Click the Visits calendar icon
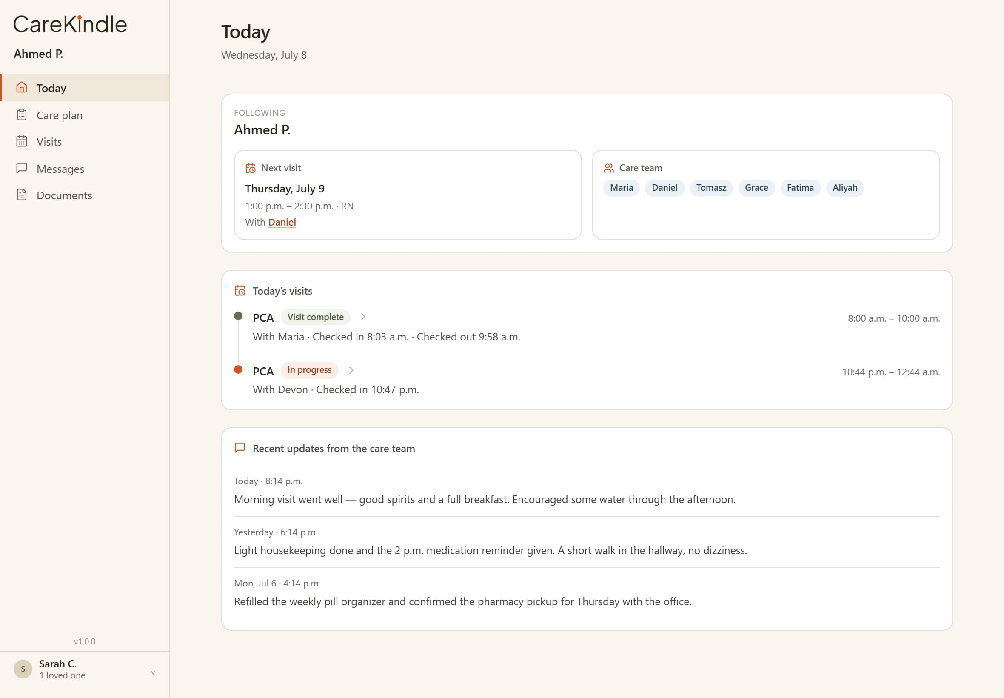Screen dimensions: 1004x698 [21, 141]
